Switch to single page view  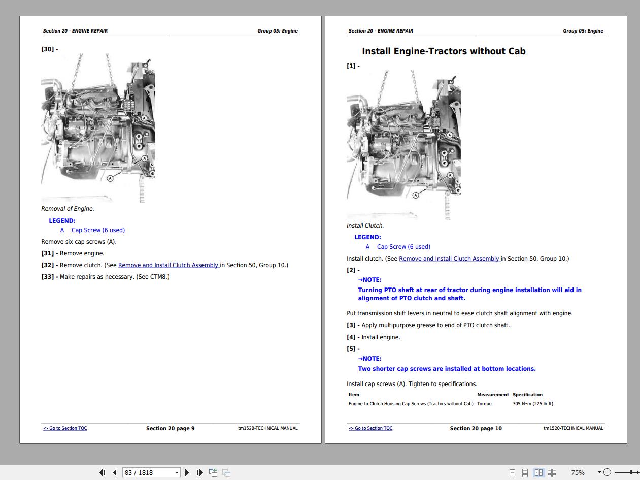pos(512,472)
